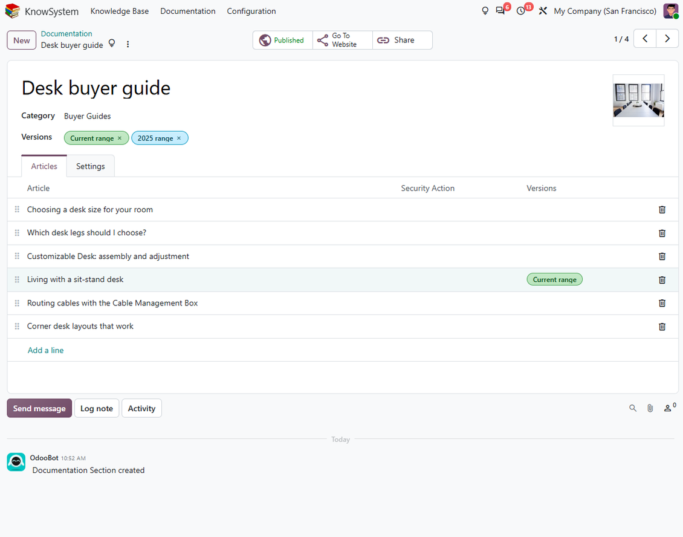
Task: Go to the next record arrow
Action: pos(667,38)
